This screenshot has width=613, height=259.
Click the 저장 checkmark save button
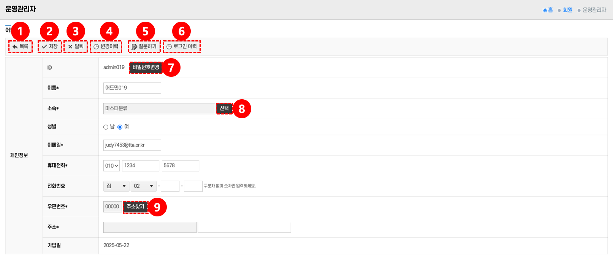pyautogui.click(x=49, y=46)
